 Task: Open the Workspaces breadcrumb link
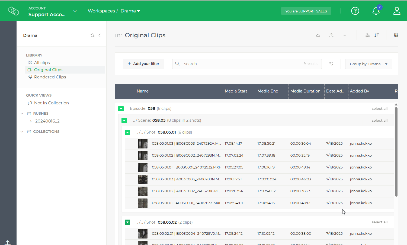point(101,11)
